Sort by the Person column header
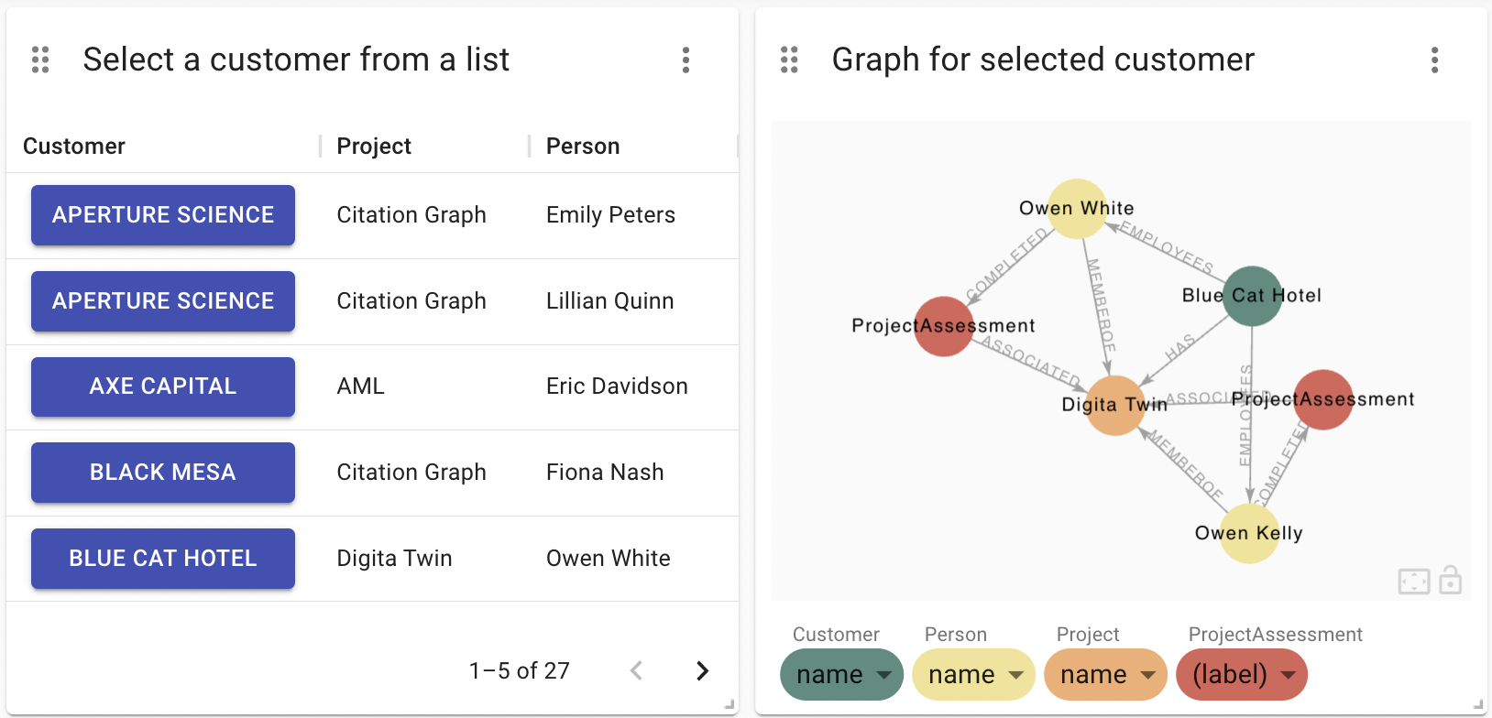Image resolution: width=1492 pixels, height=718 pixels. (583, 147)
